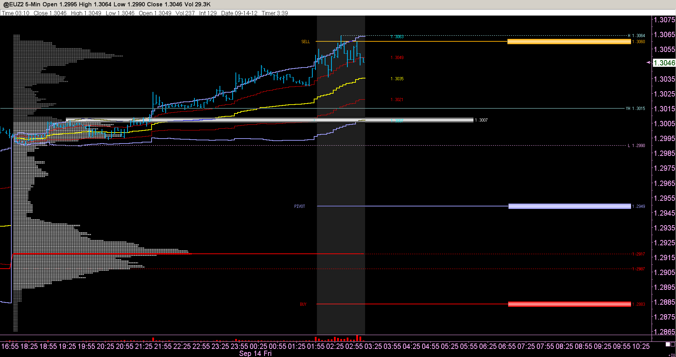
Task: Click the 10:25 time axis label
Action: (x=641, y=346)
